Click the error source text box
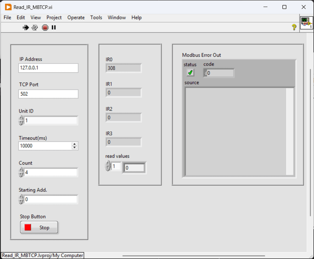The width and height of the screenshot is (314, 259). click(x=235, y=131)
